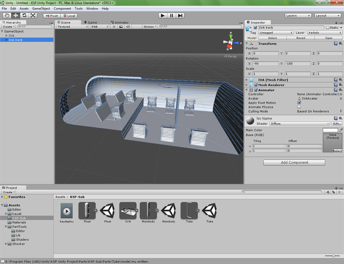This screenshot has height=264, width=344.
Task: Disable the Apply Root Motion checkbox
Action: pos(299,103)
